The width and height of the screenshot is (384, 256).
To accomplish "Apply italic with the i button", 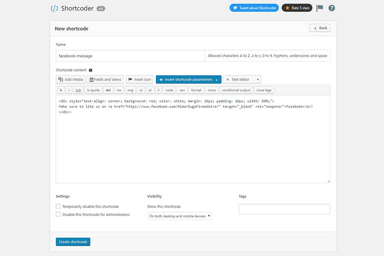I will coord(69,90).
